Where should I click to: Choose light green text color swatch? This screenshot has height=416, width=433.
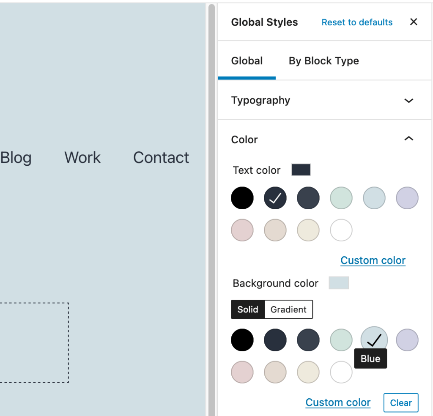pyautogui.click(x=341, y=198)
